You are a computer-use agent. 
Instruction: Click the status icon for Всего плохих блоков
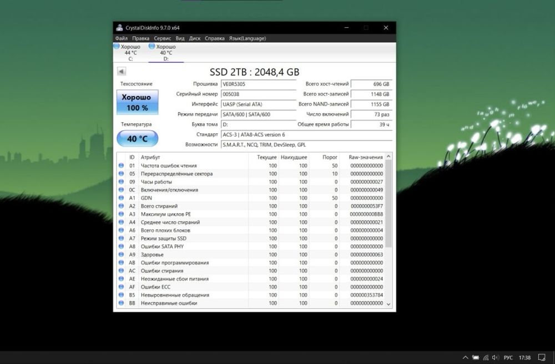[x=121, y=230]
